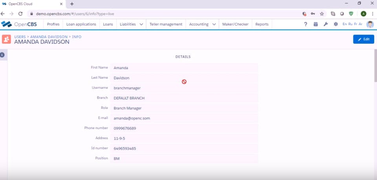This screenshot has height=180, width=377.
Task: Click the page vertical scrollbar
Action: [x=375, y=66]
